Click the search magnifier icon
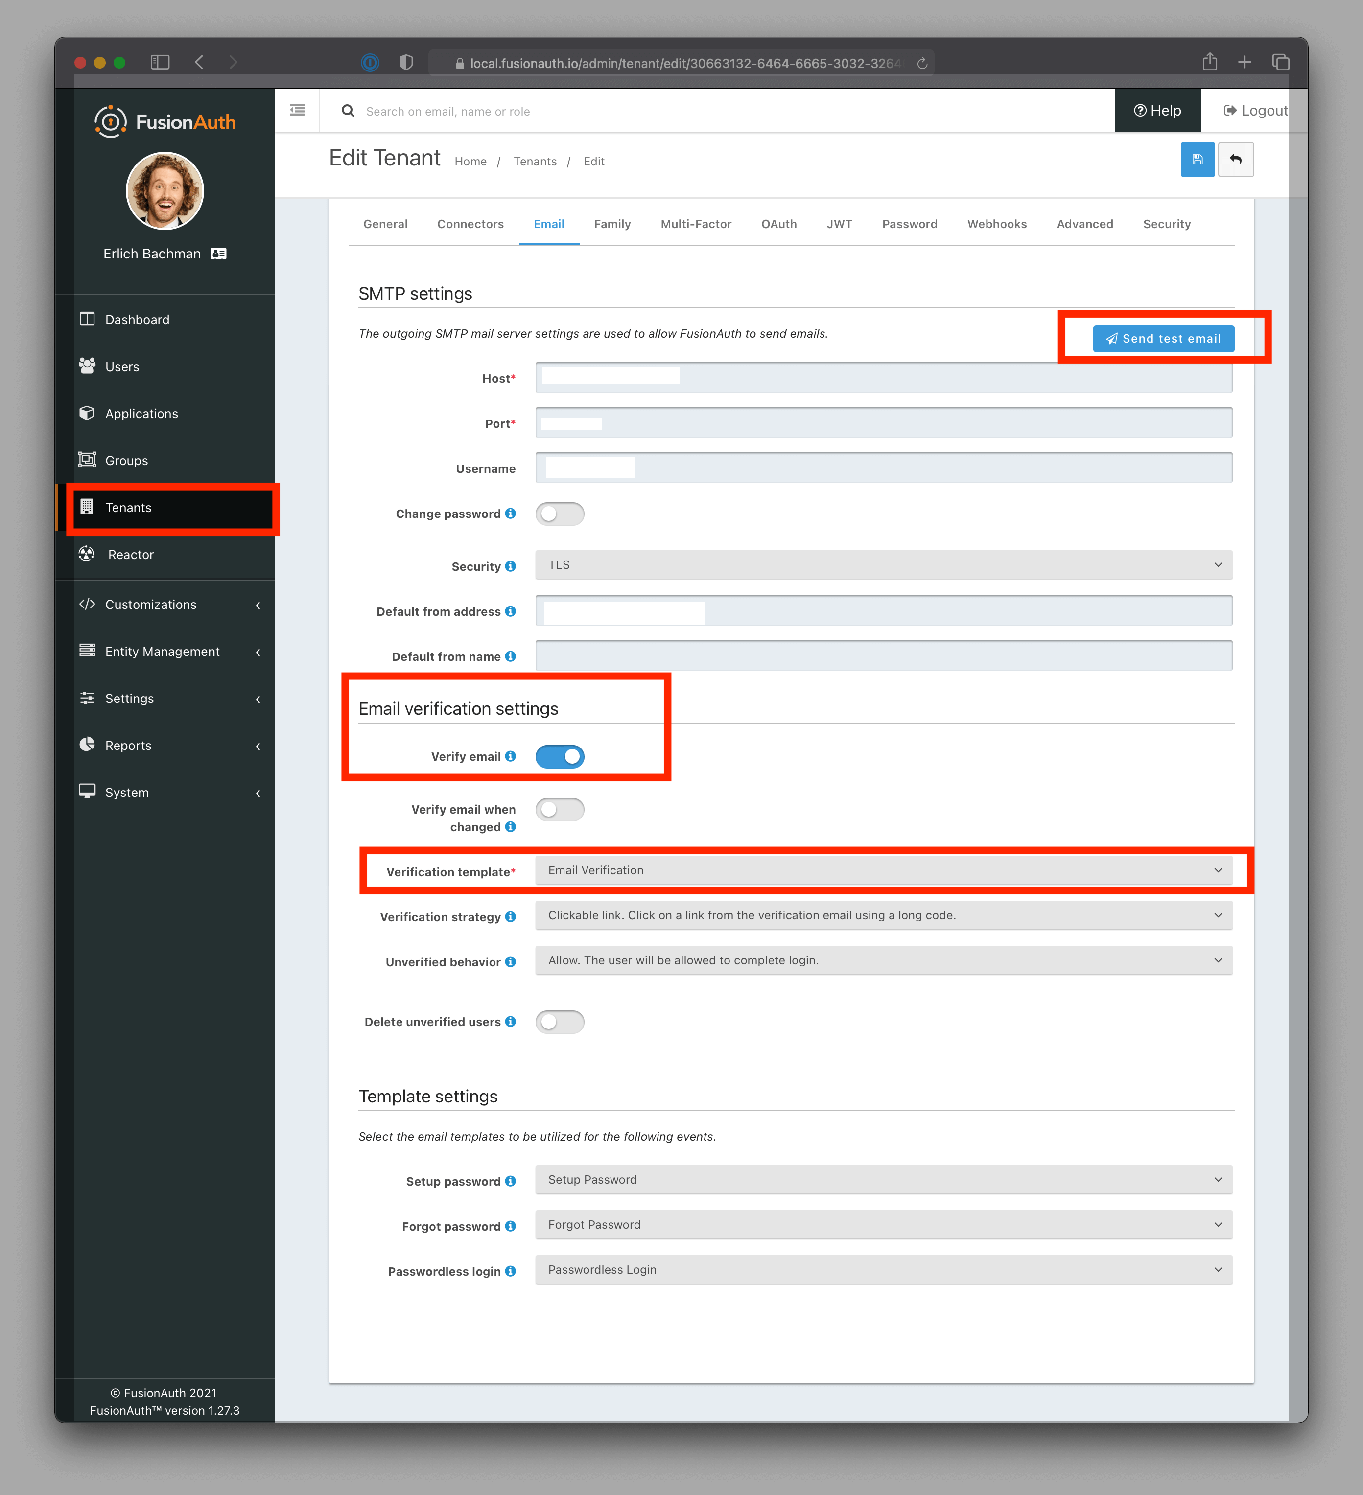1363x1495 pixels. pyautogui.click(x=347, y=111)
